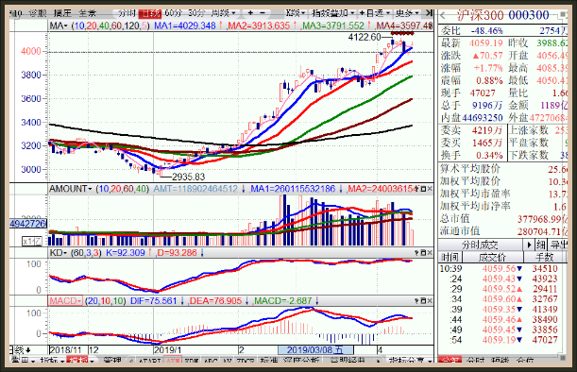Click the back arrow beside 沪深300 title
577x372 pixels.
444,15
